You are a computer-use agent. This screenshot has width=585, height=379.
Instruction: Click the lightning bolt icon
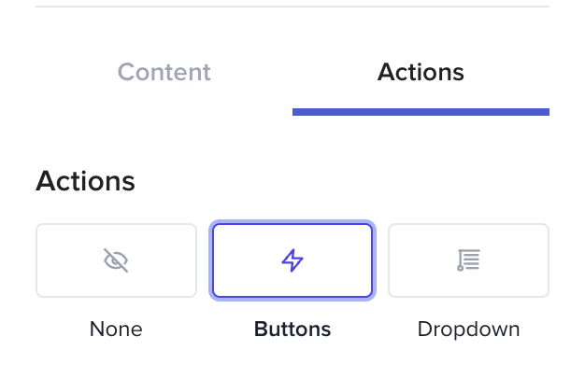[x=292, y=260]
